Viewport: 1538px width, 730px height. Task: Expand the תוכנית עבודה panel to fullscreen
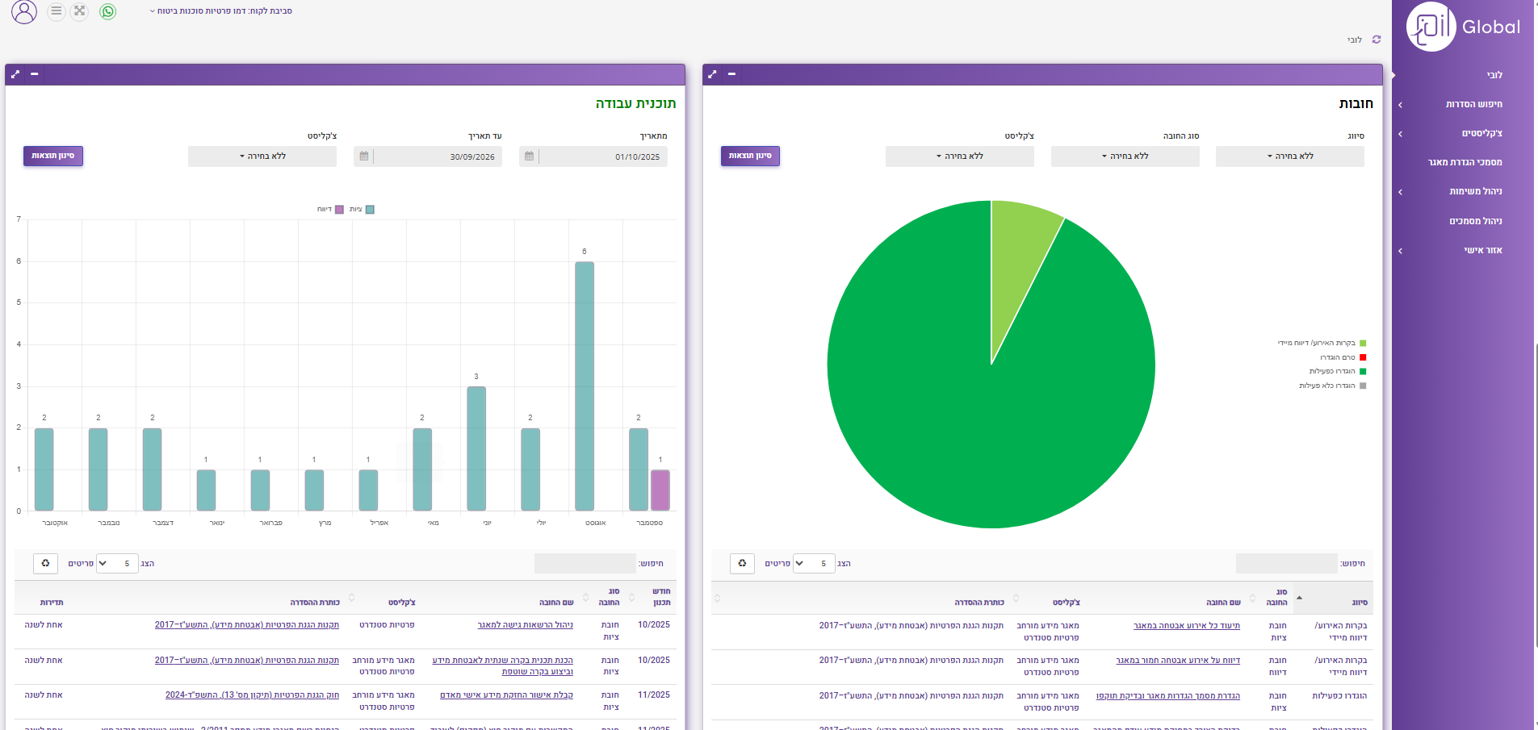pos(15,74)
